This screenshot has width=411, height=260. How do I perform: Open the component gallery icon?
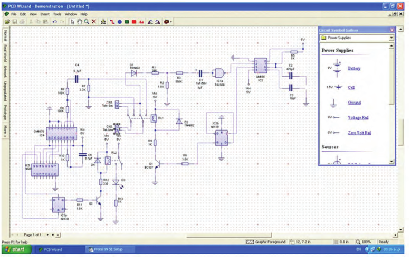[103, 22]
